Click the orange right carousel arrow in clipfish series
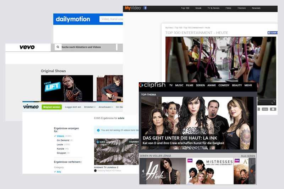The width and height of the screenshot is (284, 189). [252, 171]
